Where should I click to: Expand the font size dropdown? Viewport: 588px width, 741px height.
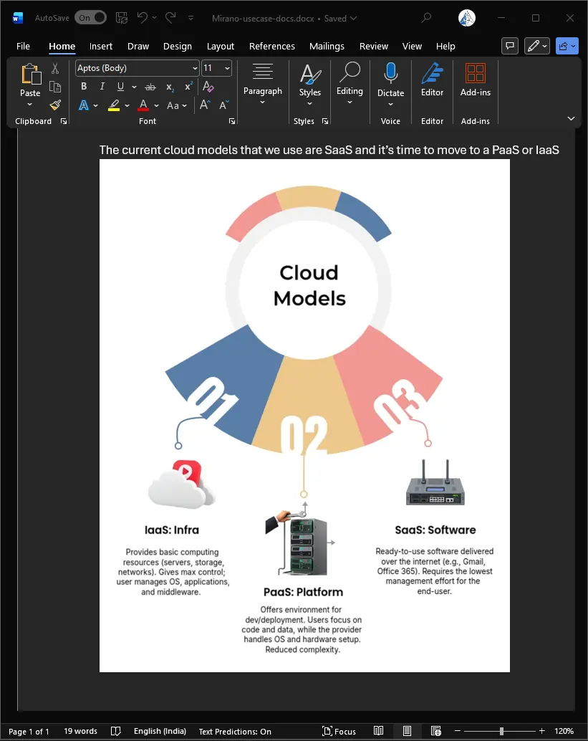228,68
